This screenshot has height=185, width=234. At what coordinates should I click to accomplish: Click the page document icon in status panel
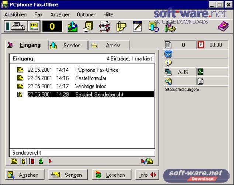pyautogui.click(x=200, y=81)
